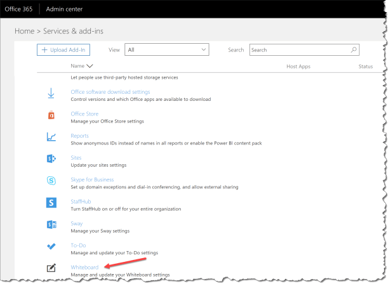Open the StaffHub link
Viewport: 391px width, 286px height.
81,202
